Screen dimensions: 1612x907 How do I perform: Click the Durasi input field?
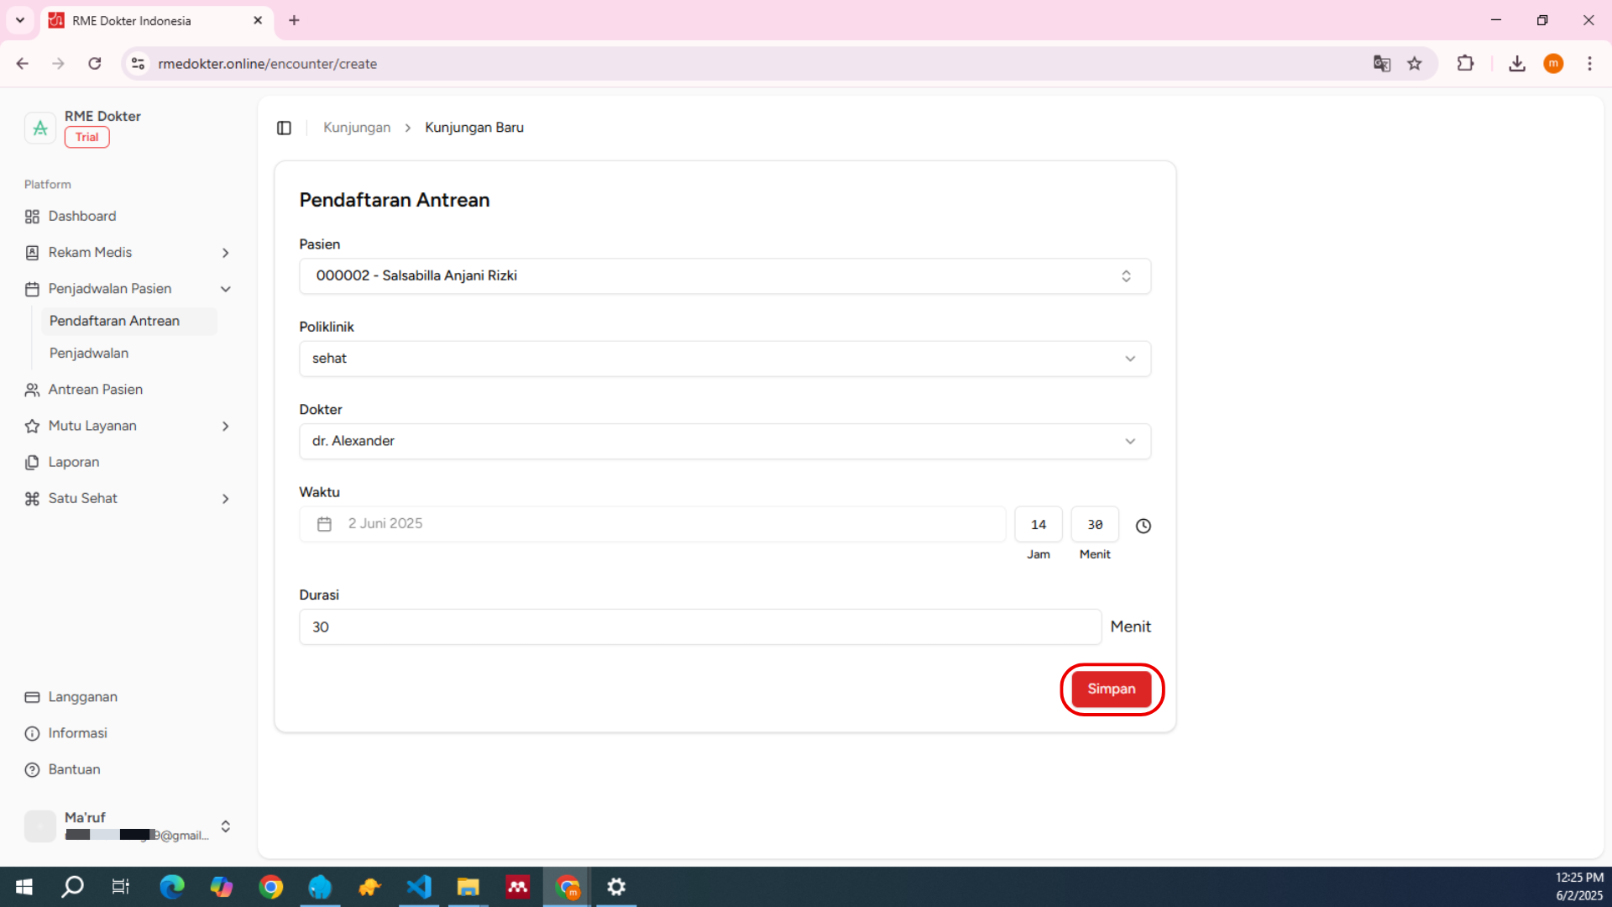(x=699, y=627)
